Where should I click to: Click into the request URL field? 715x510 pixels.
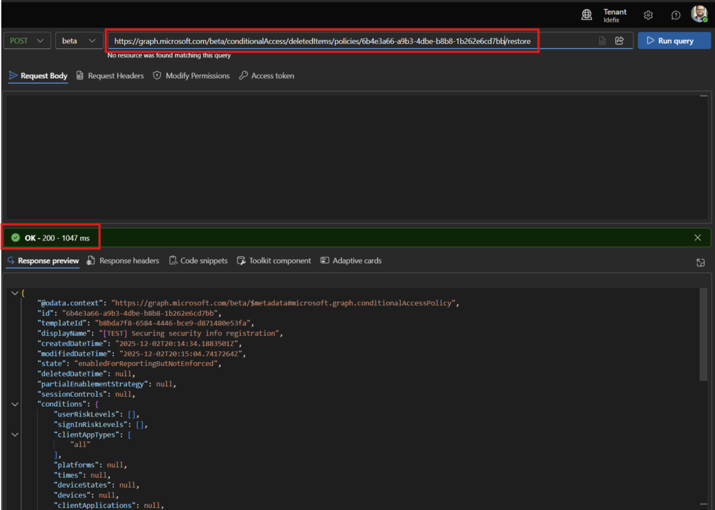pyautogui.click(x=321, y=41)
